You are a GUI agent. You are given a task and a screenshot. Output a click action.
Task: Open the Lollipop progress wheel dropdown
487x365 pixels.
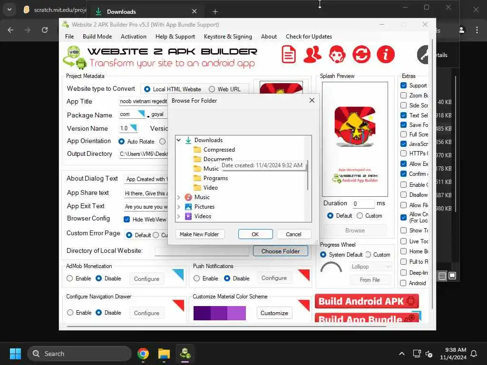[370, 267]
